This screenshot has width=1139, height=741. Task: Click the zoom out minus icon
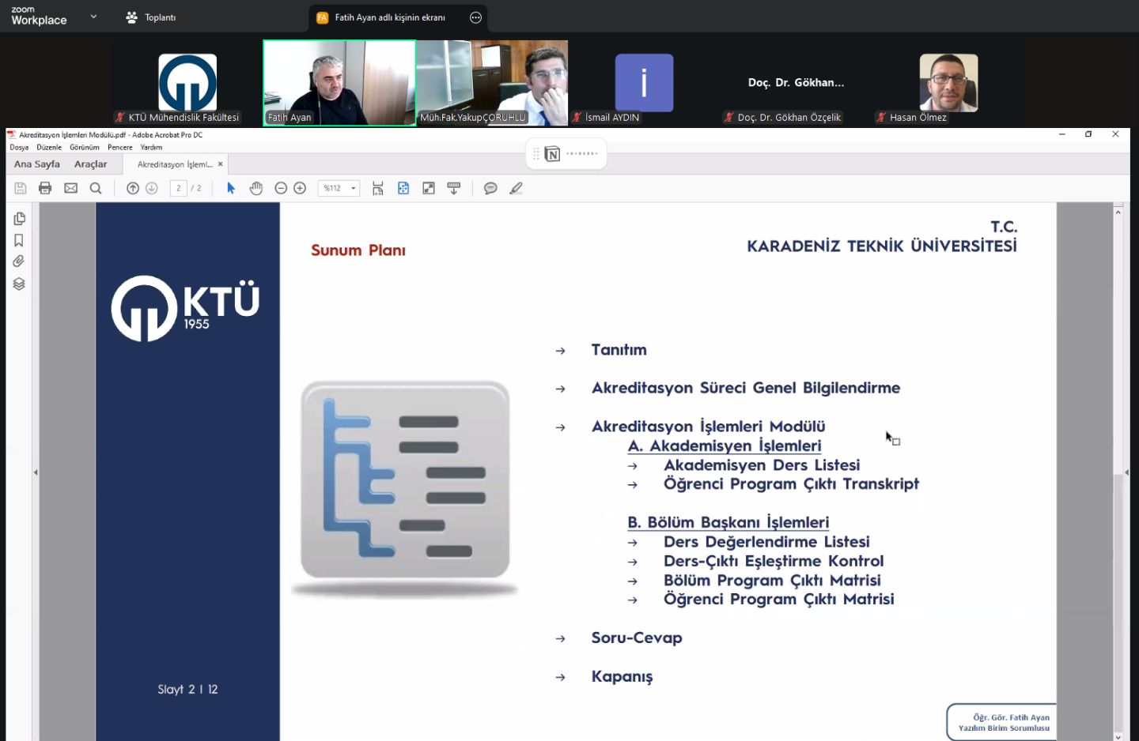(x=281, y=188)
